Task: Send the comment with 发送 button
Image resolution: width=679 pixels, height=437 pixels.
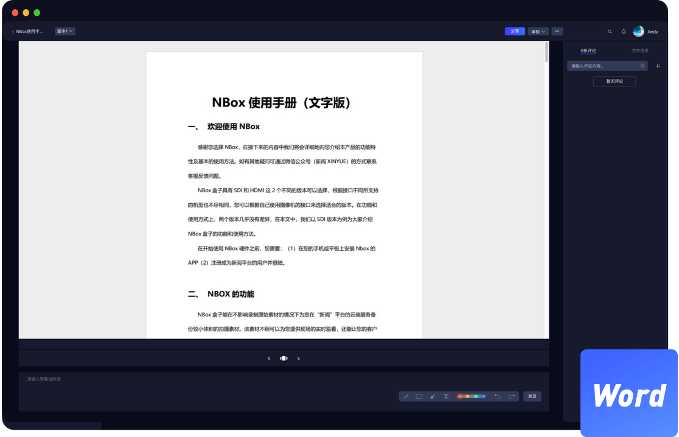Action: [532, 396]
